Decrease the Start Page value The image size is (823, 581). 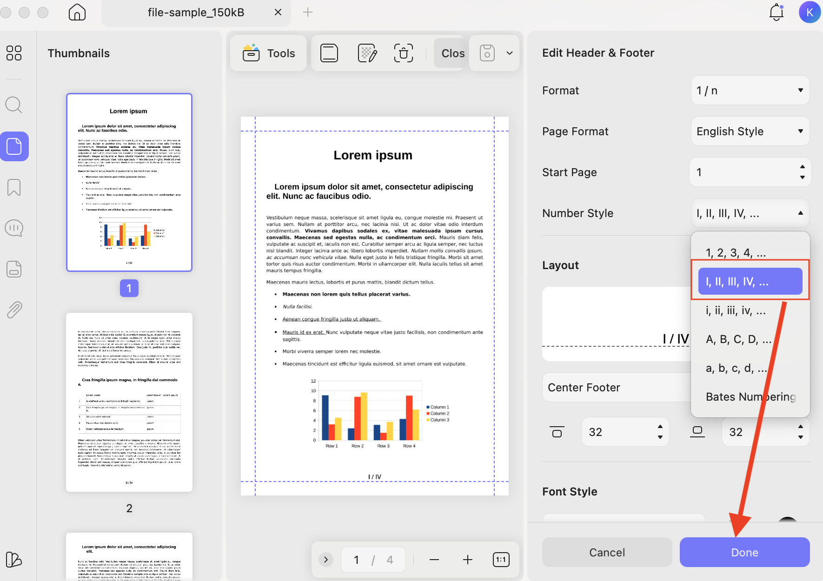pos(802,178)
